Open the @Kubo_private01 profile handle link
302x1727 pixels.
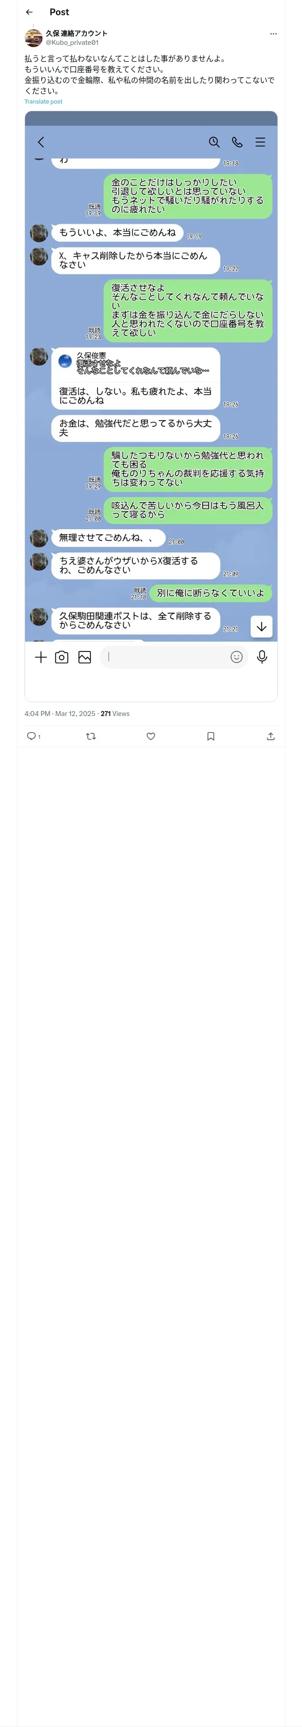[72, 42]
